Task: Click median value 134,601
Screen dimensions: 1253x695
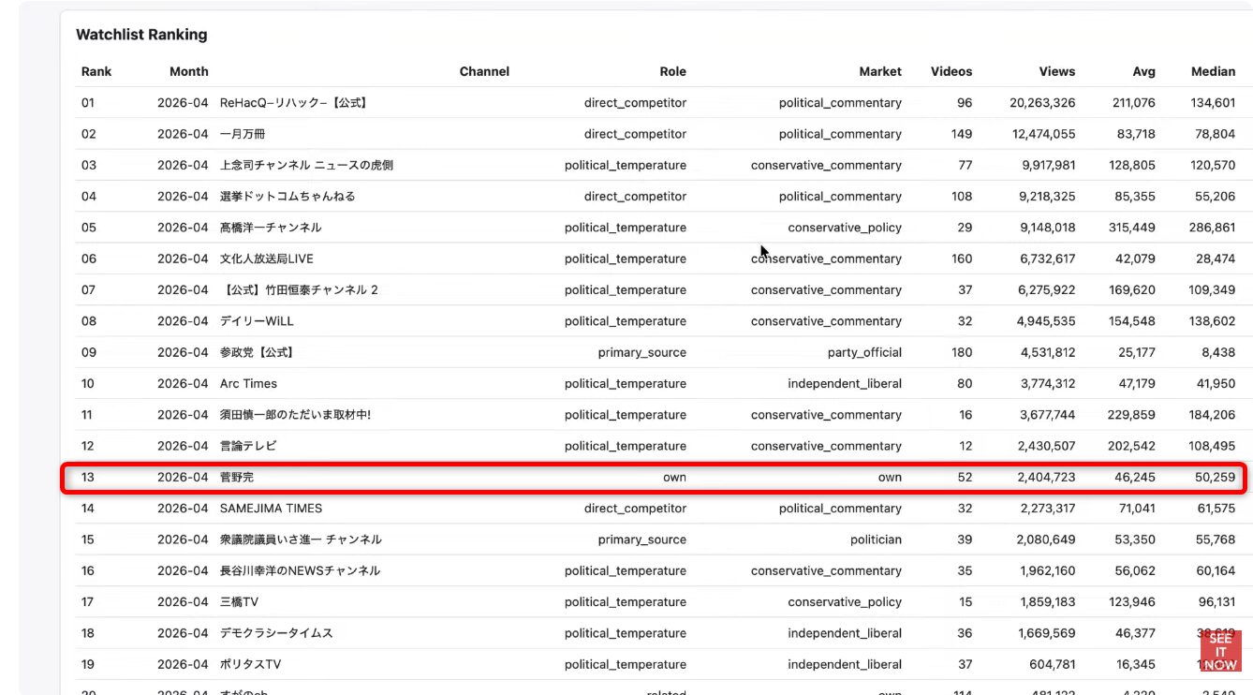Action: point(1214,103)
